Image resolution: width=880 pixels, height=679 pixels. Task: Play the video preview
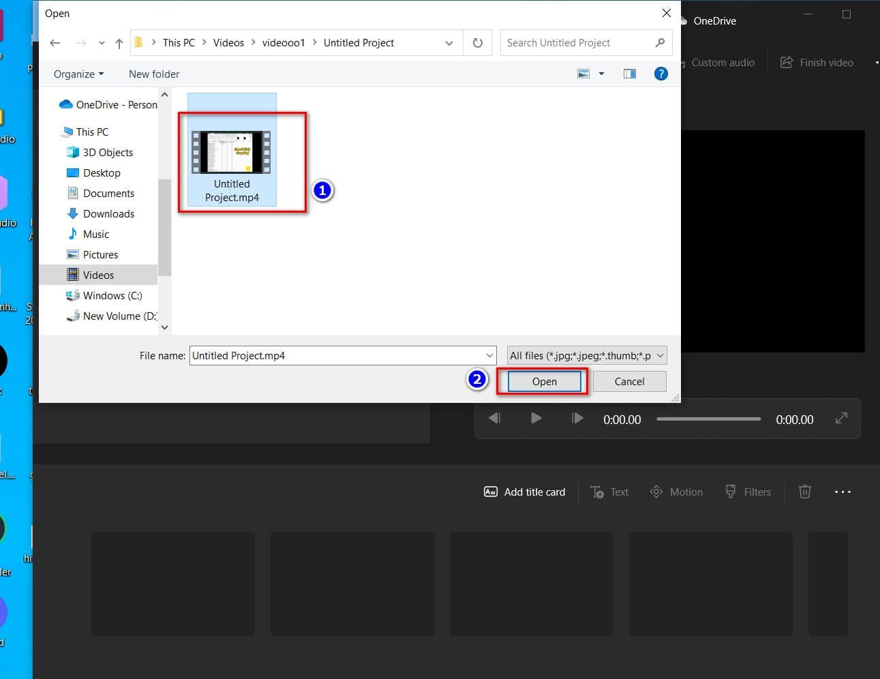click(536, 419)
